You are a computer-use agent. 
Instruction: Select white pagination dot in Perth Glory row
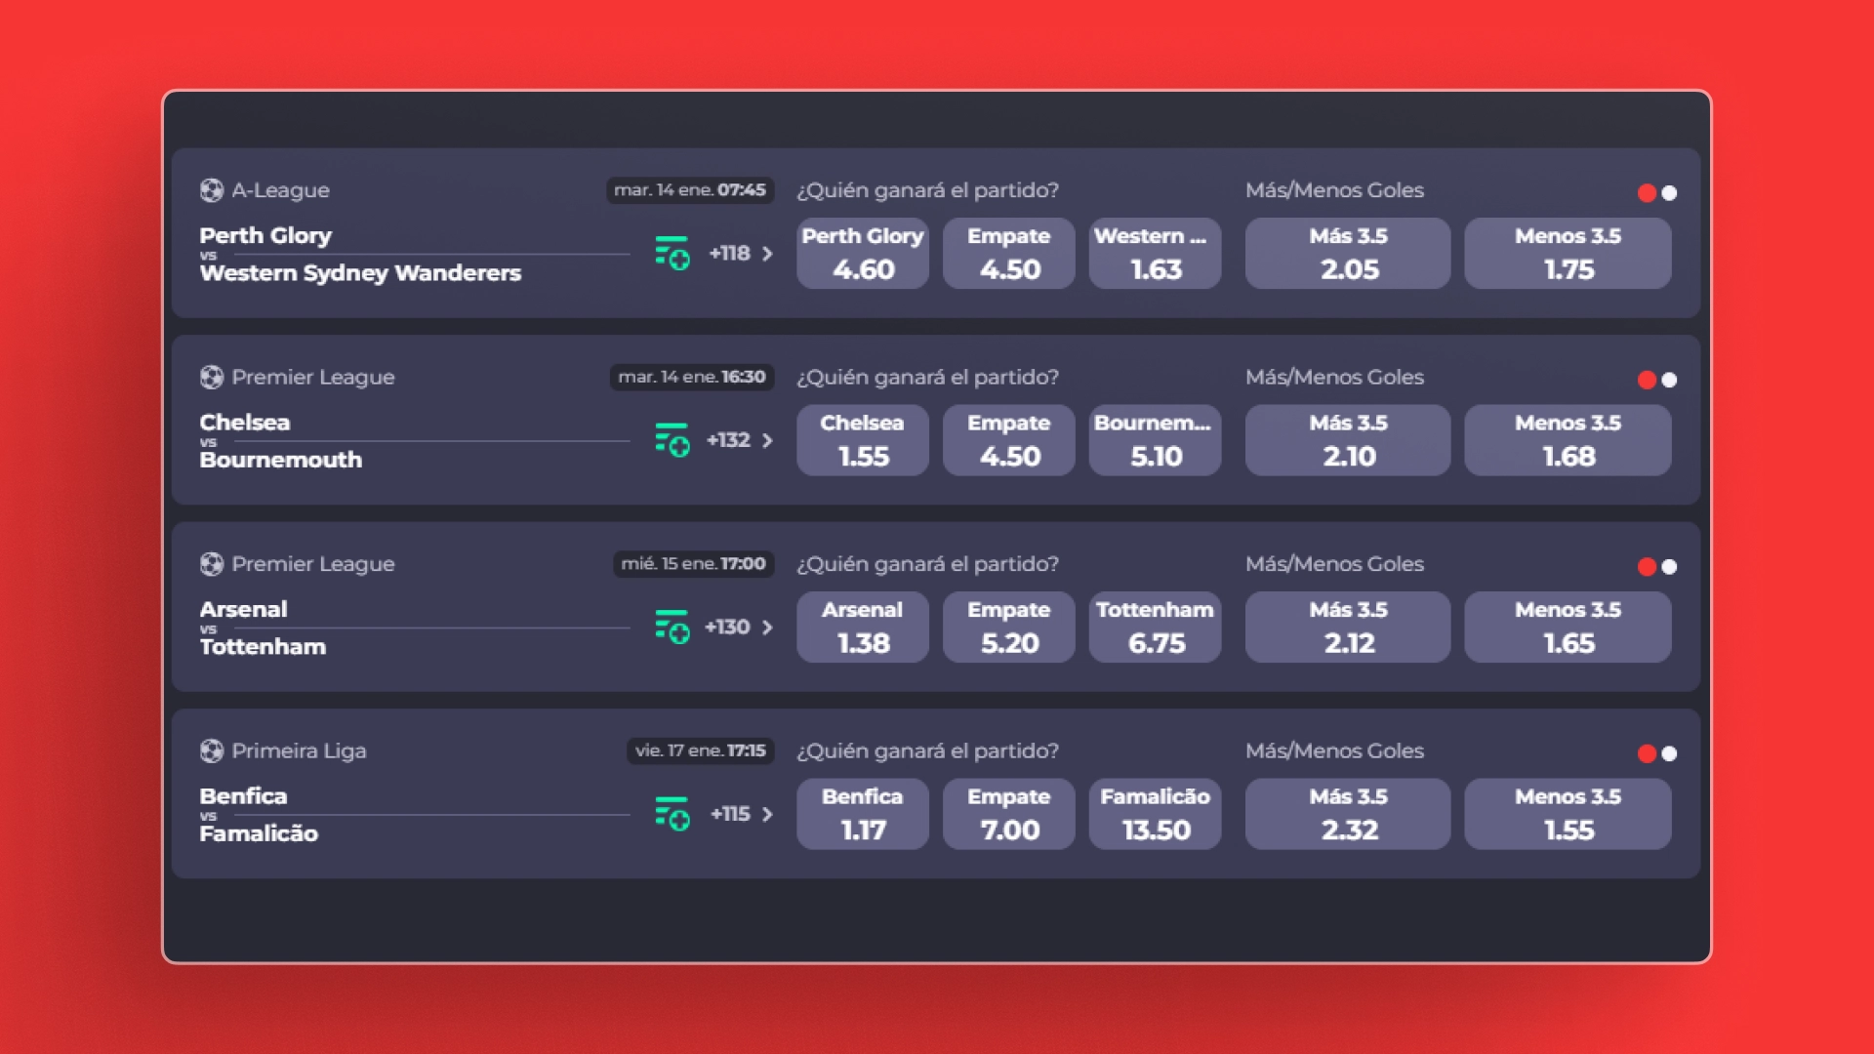(x=1669, y=193)
